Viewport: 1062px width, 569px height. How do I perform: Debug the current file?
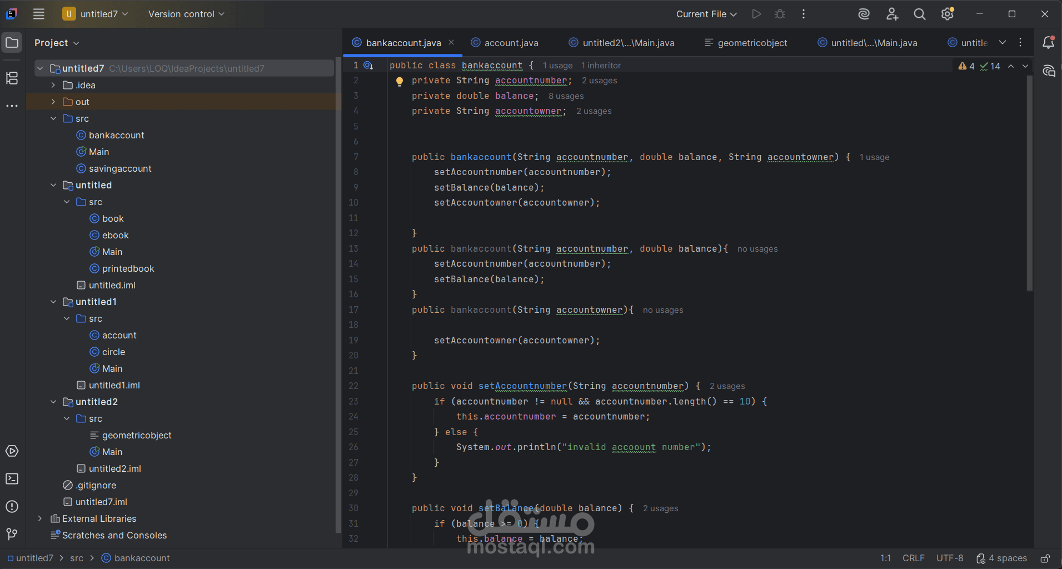point(780,14)
